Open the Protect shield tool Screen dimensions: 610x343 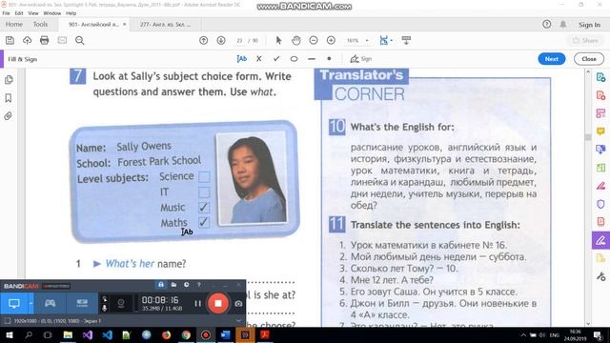[x=600, y=204]
